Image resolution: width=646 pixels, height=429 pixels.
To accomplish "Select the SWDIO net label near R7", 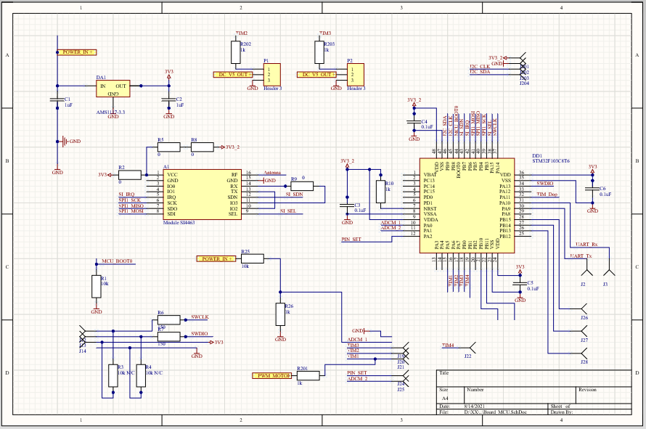I will (x=200, y=333).
